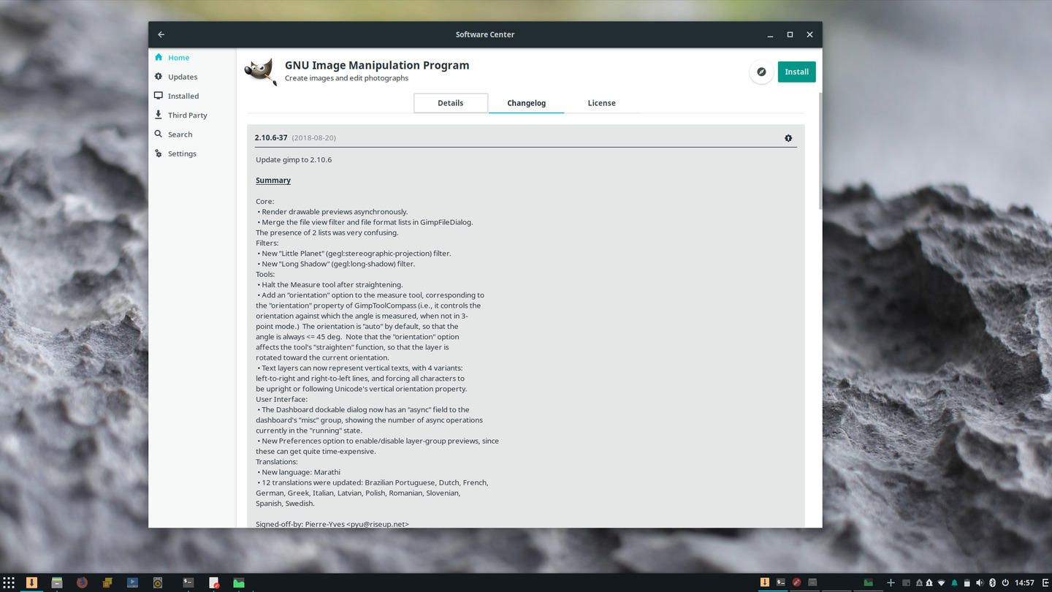Select Software Center in the task list
Viewport: 1052px width, 592px height.
pyautogui.click(x=765, y=582)
